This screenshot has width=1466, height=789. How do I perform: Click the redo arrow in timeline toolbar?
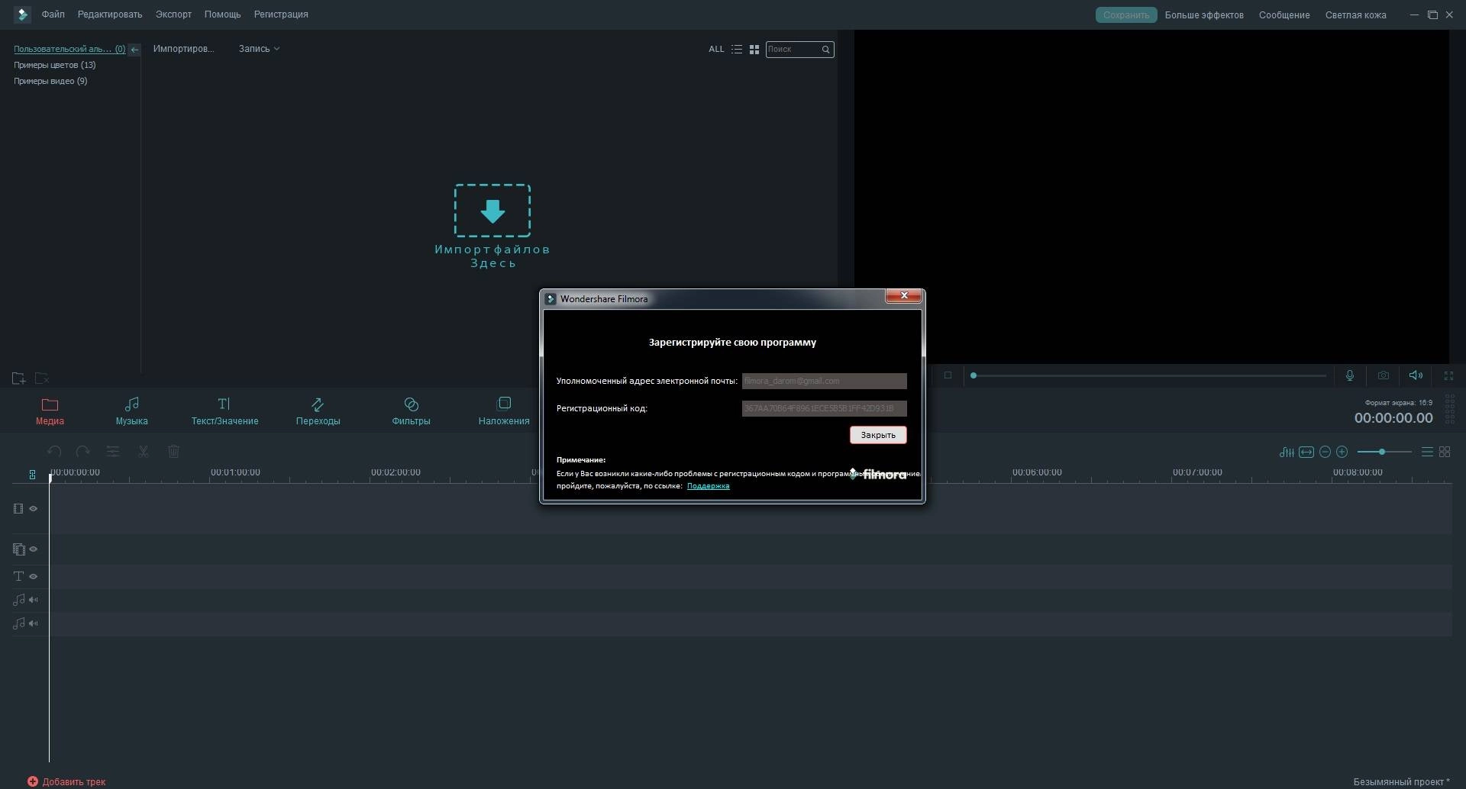pos(83,452)
